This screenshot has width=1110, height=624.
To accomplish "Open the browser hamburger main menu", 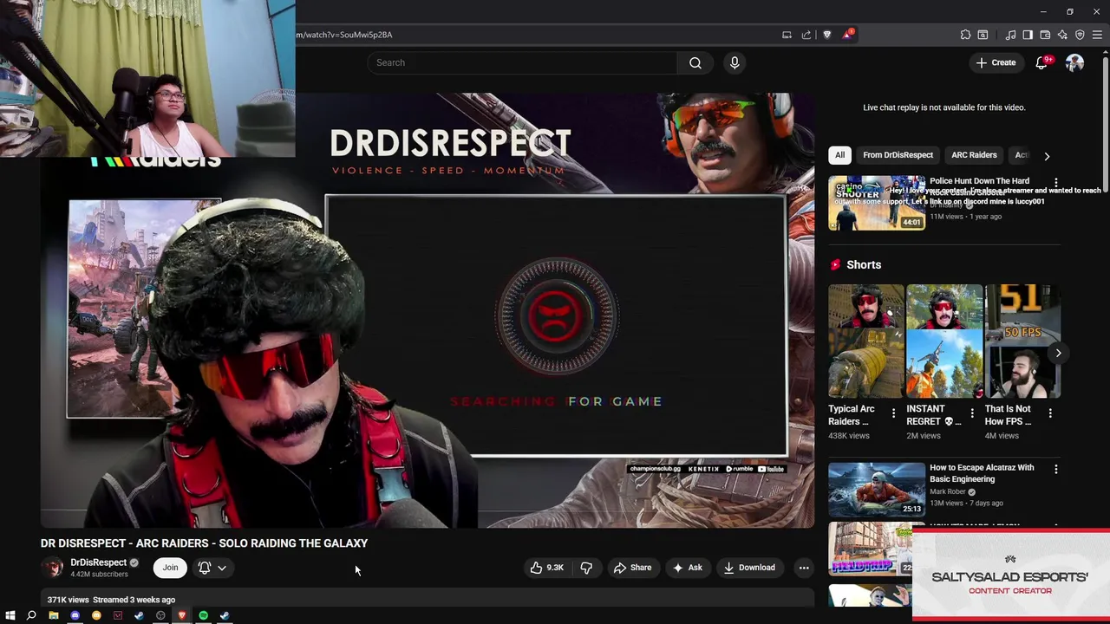I will [1097, 35].
